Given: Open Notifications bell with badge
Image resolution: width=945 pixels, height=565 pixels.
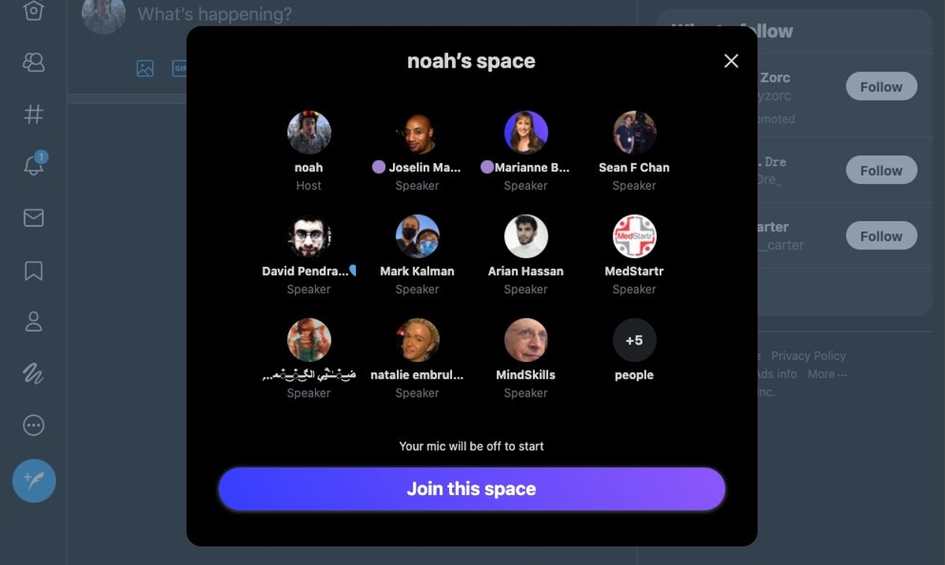Looking at the screenshot, I should (x=33, y=165).
